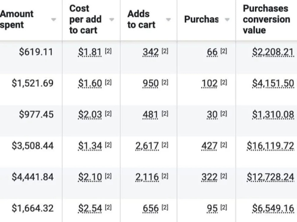Click the 950 adds to cart value
Image resolution: width=297 pixels, height=222 pixels.
pyautogui.click(x=151, y=83)
